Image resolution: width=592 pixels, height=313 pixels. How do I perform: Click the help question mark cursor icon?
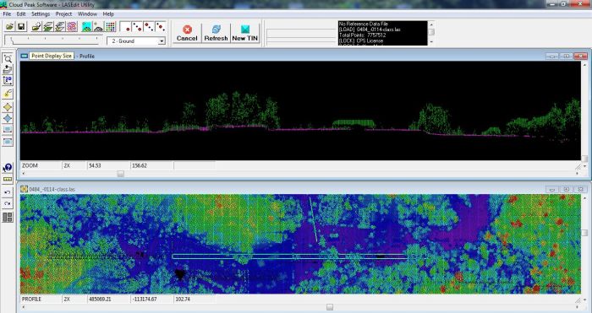pos(8,168)
